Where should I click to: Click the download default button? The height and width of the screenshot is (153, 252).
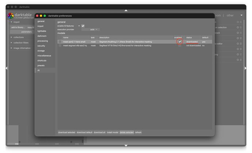pos(84,133)
